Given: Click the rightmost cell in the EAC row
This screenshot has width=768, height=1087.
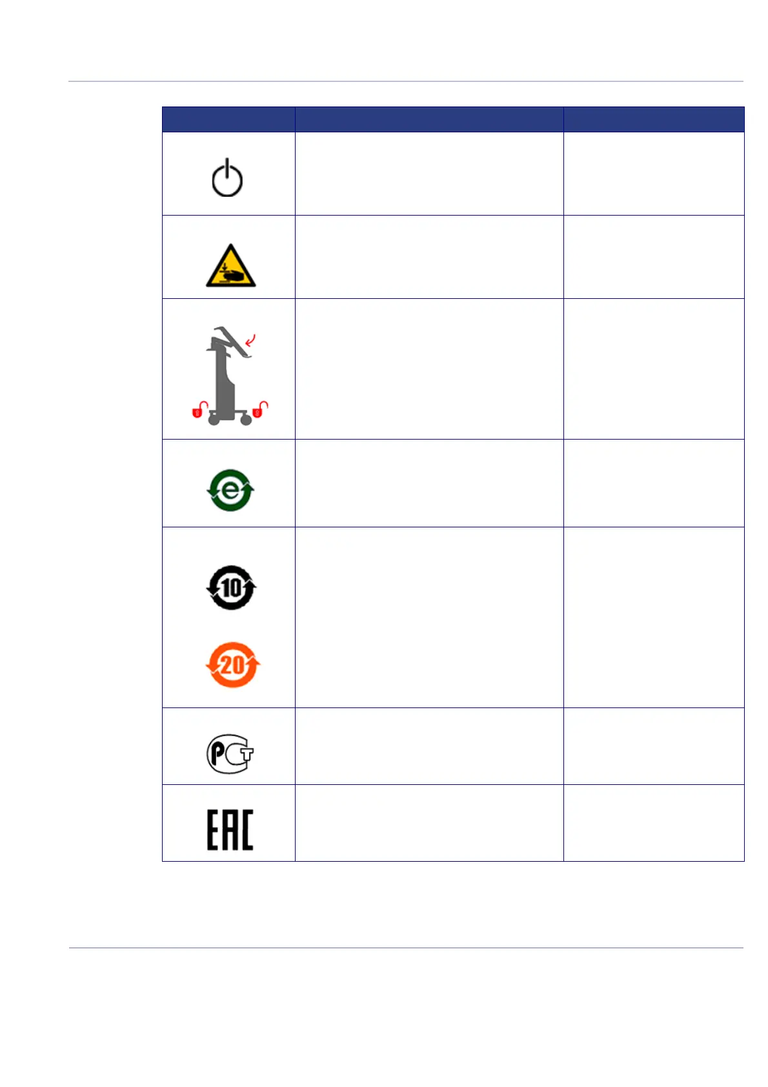Looking at the screenshot, I should (654, 823).
